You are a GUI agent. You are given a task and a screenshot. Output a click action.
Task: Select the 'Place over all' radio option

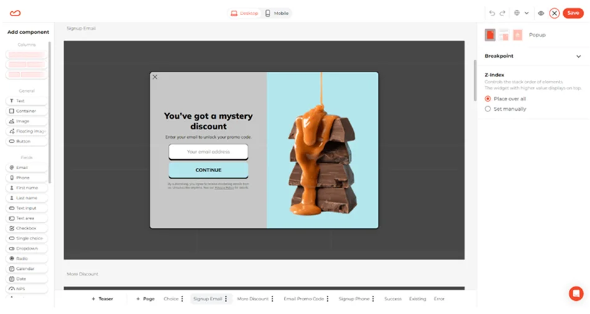point(488,99)
